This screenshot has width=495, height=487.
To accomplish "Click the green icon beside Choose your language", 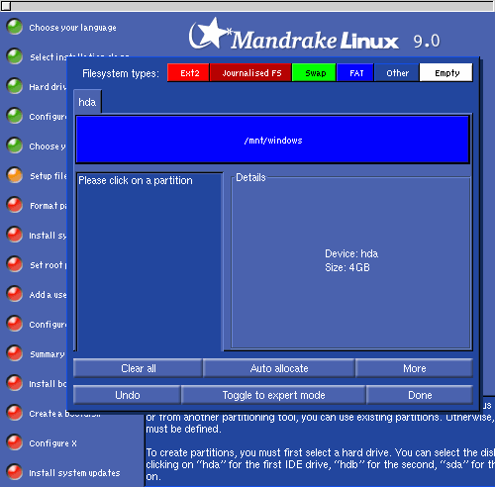I will [15, 27].
